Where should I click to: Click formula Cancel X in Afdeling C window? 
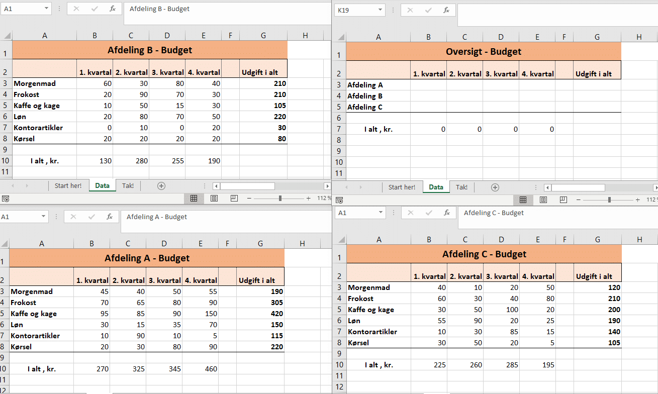(x=411, y=213)
